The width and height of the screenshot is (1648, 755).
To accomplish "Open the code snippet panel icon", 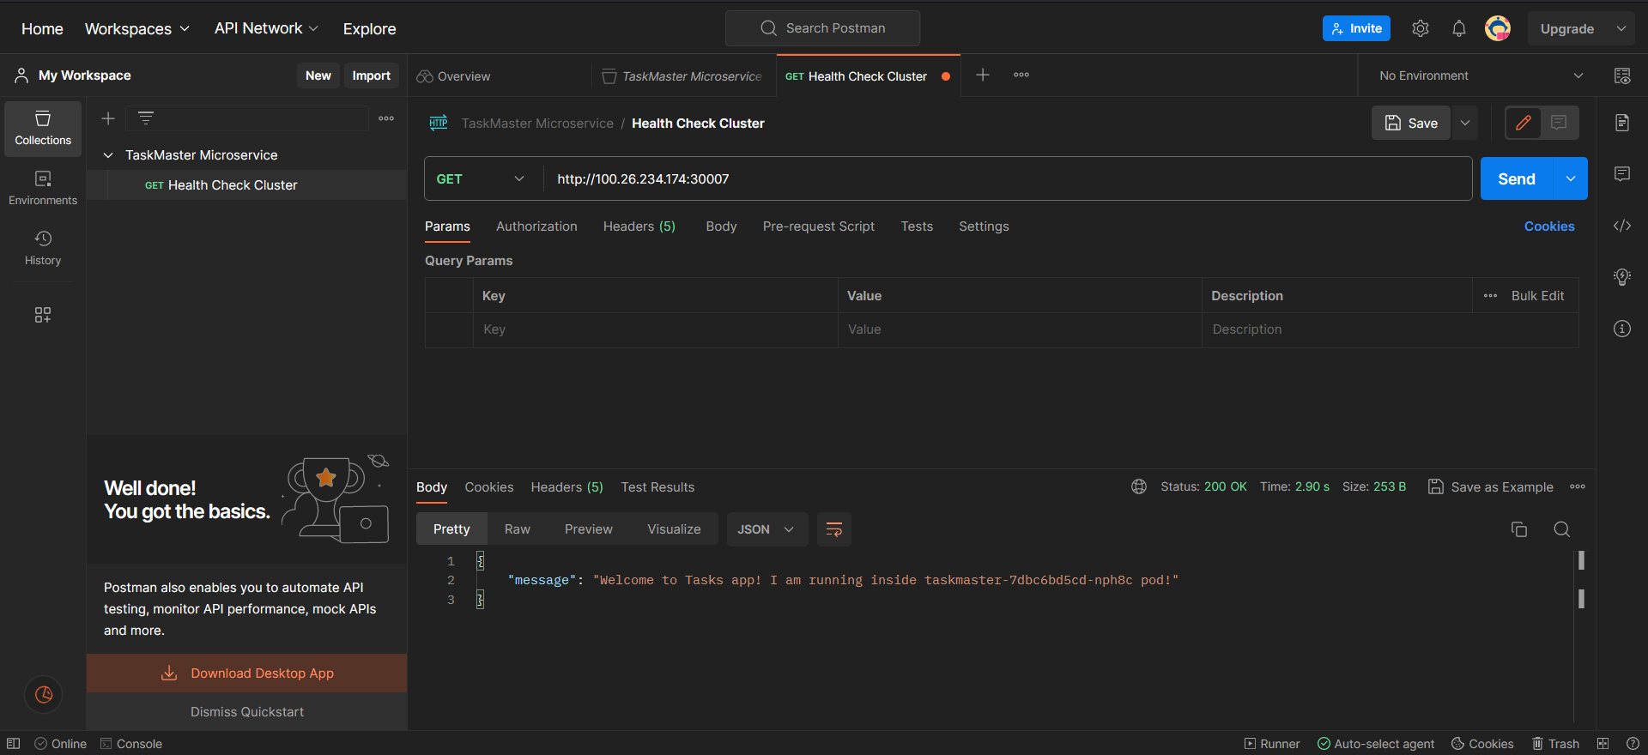I will 1622,226.
